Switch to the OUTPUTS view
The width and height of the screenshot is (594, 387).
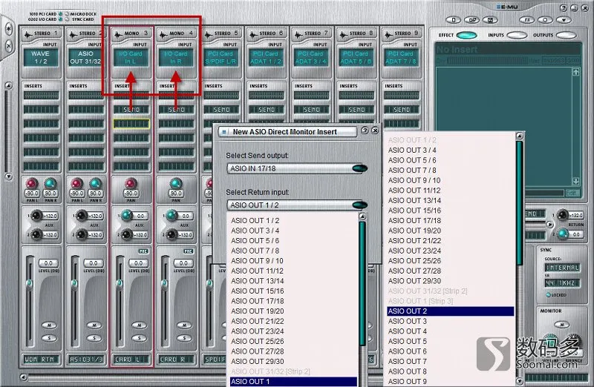tap(567, 35)
